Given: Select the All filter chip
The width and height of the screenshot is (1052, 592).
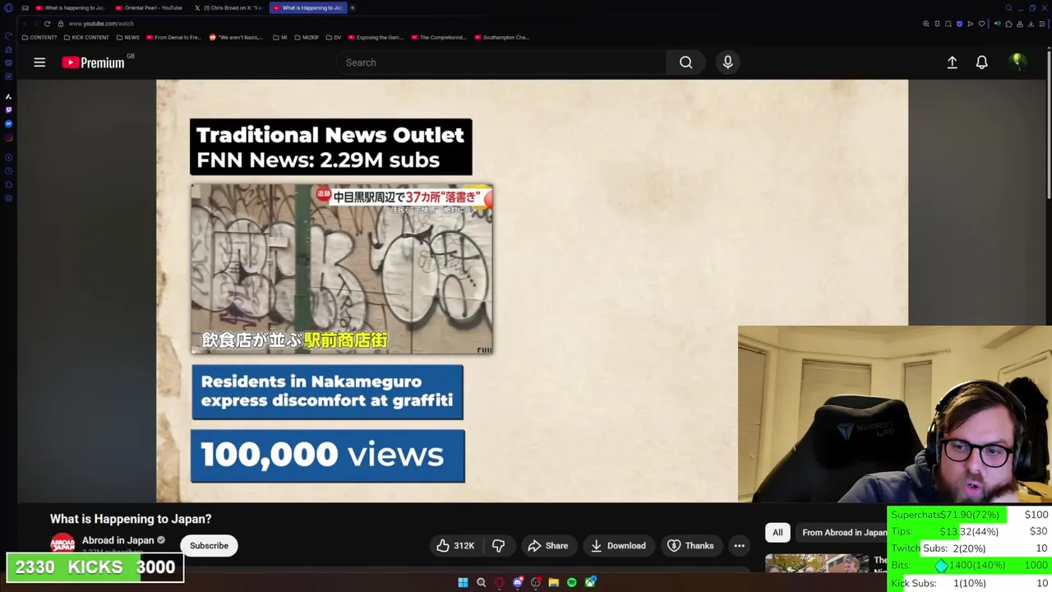Looking at the screenshot, I should coord(777,533).
